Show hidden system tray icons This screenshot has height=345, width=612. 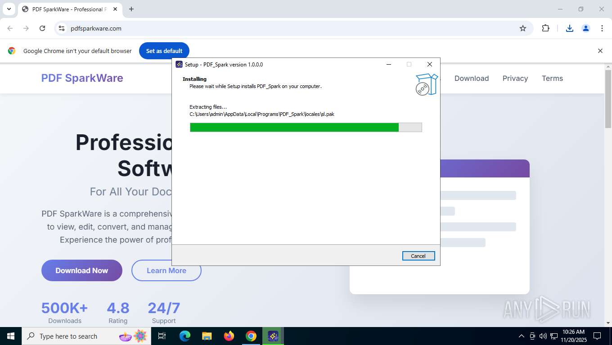(522, 336)
